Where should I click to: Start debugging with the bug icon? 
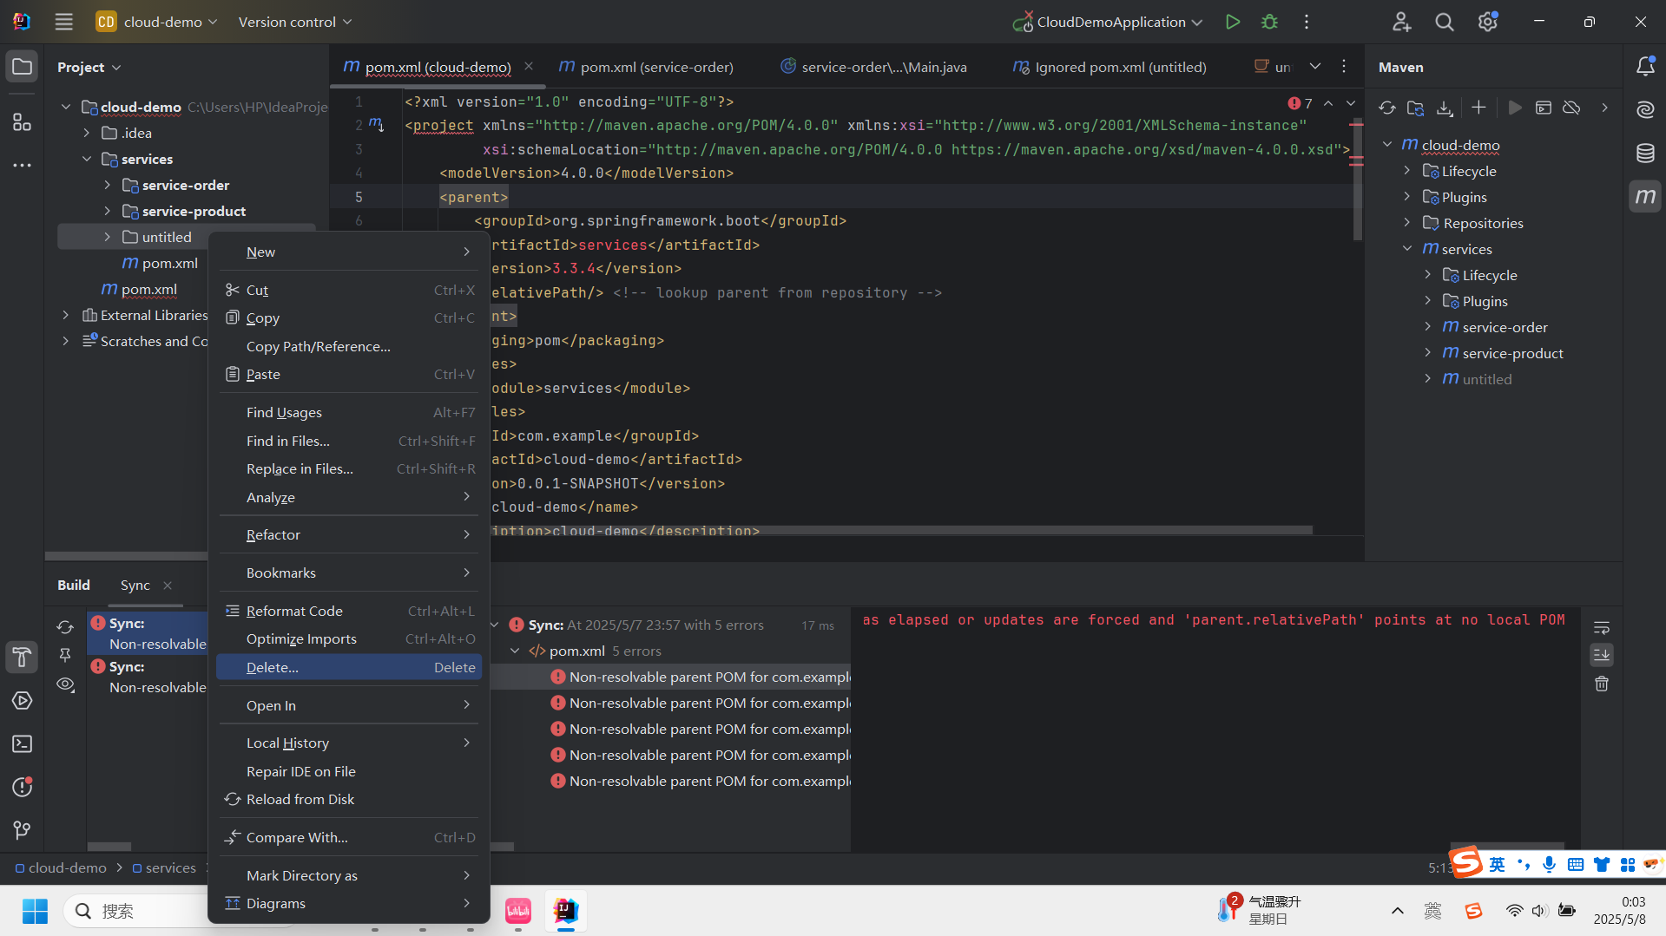click(1269, 22)
